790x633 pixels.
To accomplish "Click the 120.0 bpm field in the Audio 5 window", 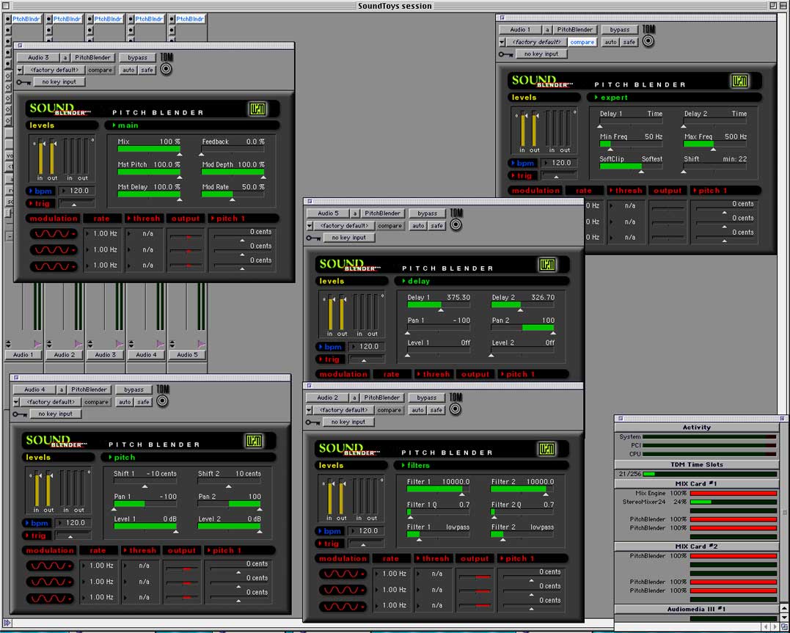I will tap(367, 347).
